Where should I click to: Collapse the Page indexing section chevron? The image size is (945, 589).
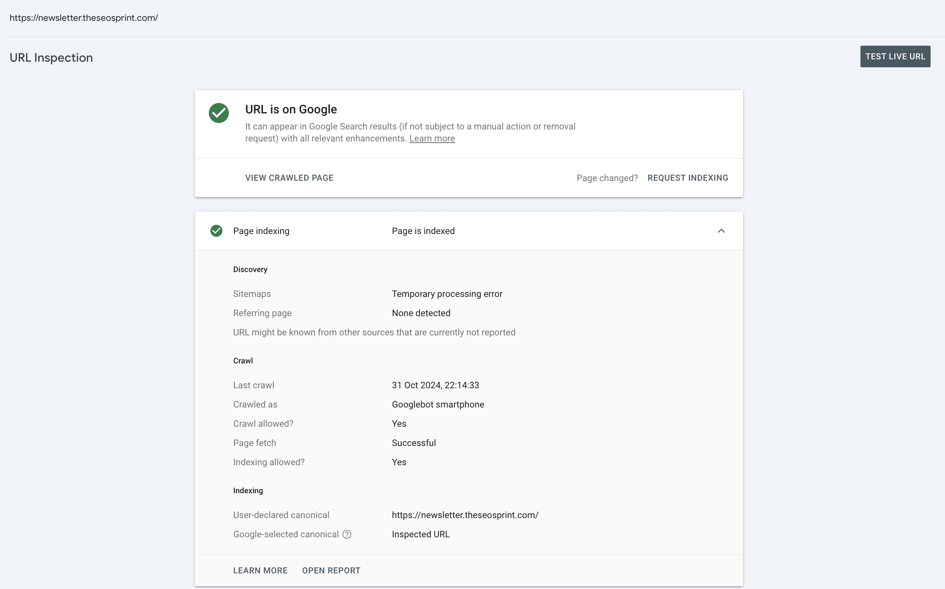(721, 231)
